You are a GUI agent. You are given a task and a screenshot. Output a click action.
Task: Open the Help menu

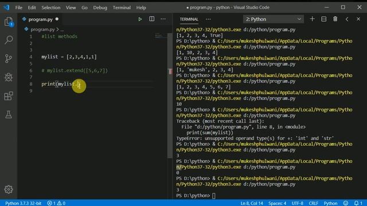coord(141,7)
